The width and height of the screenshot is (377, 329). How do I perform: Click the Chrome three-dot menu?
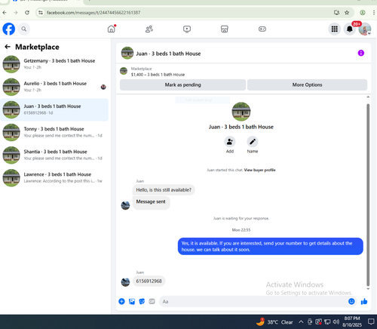(x=374, y=13)
